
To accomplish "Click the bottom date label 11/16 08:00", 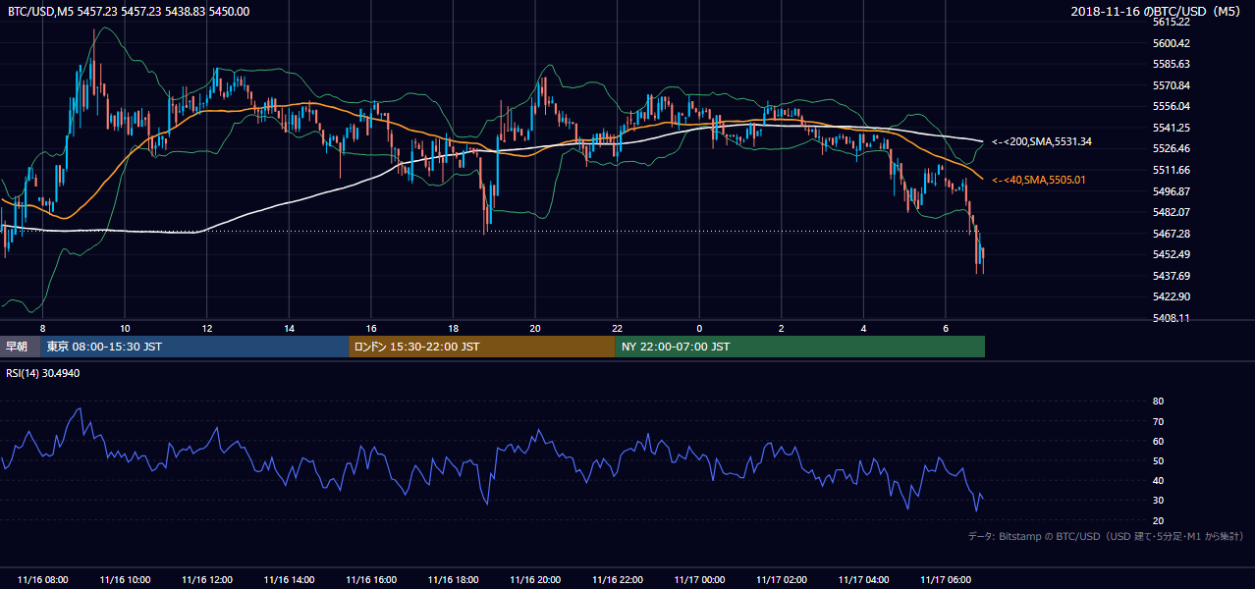I will point(43,580).
